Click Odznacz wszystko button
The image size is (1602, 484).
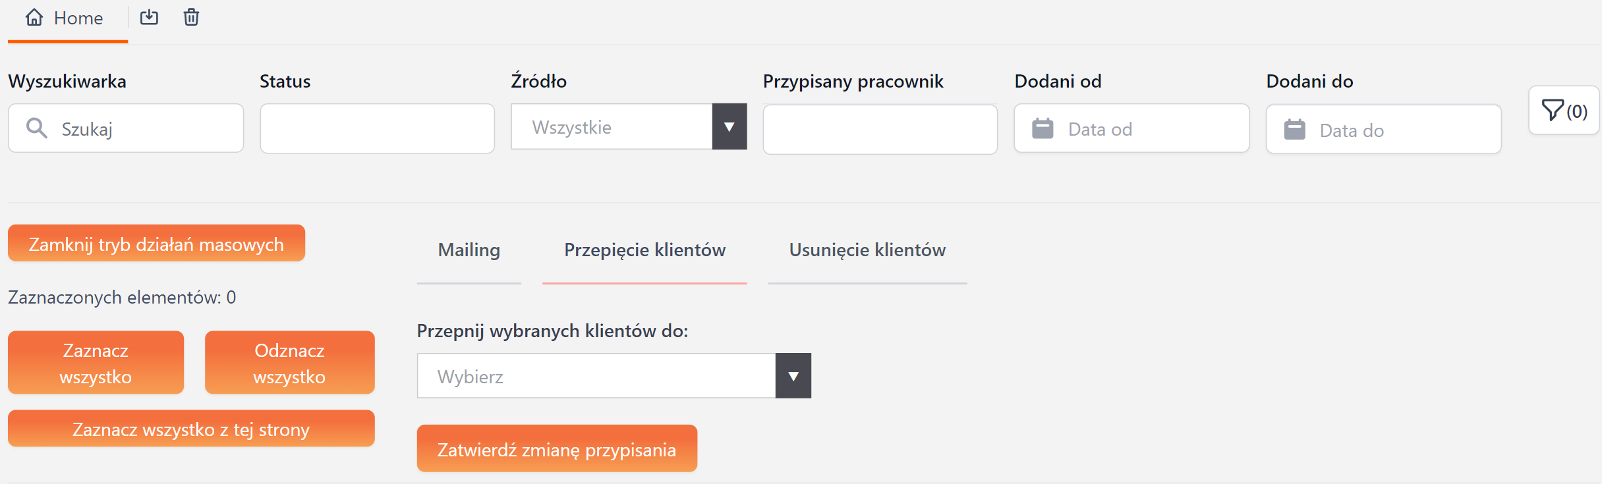[289, 363]
